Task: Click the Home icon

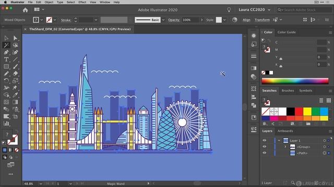Action: click(x=26, y=10)
